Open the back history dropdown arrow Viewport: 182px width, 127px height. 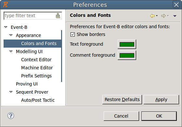tap(157, 16)
